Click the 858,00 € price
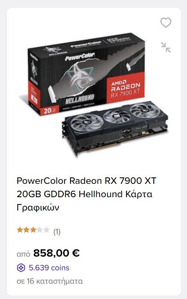Viewport: 187px width, 299px height. pos(56,253)
